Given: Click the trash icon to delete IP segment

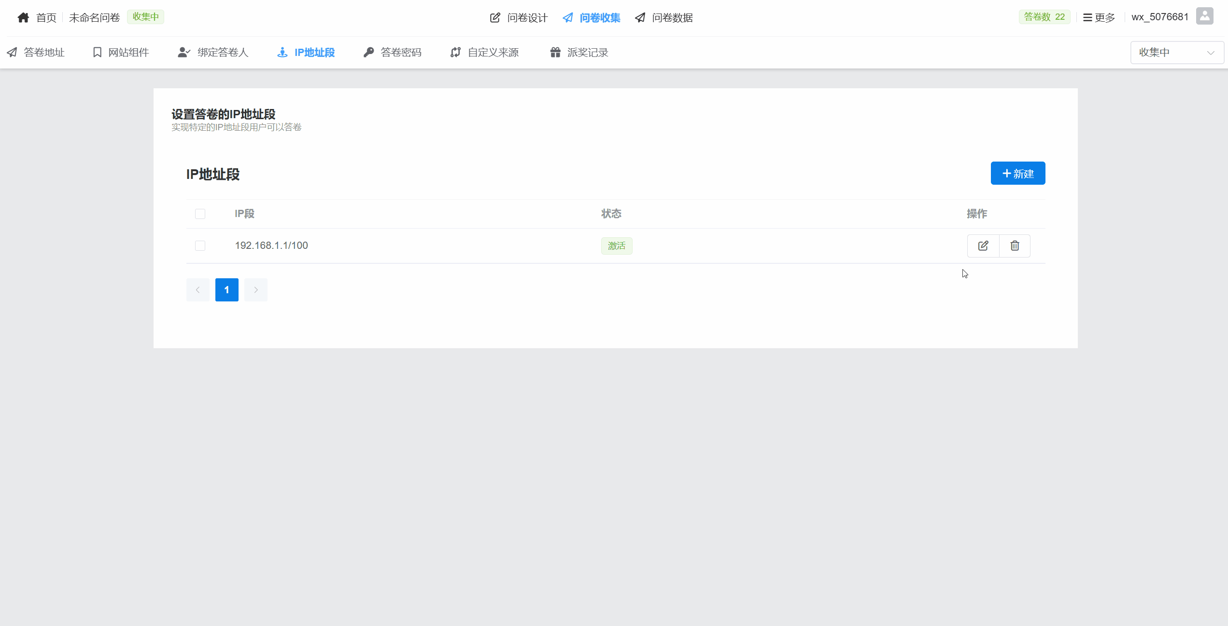Looking at the screenshot, I should point(1015,246).
